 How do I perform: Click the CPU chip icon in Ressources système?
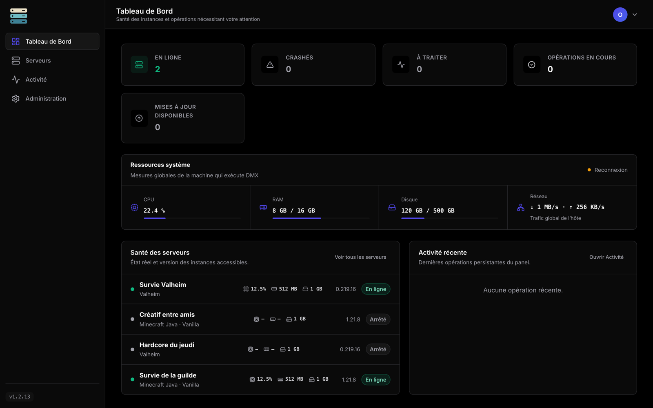134,207
